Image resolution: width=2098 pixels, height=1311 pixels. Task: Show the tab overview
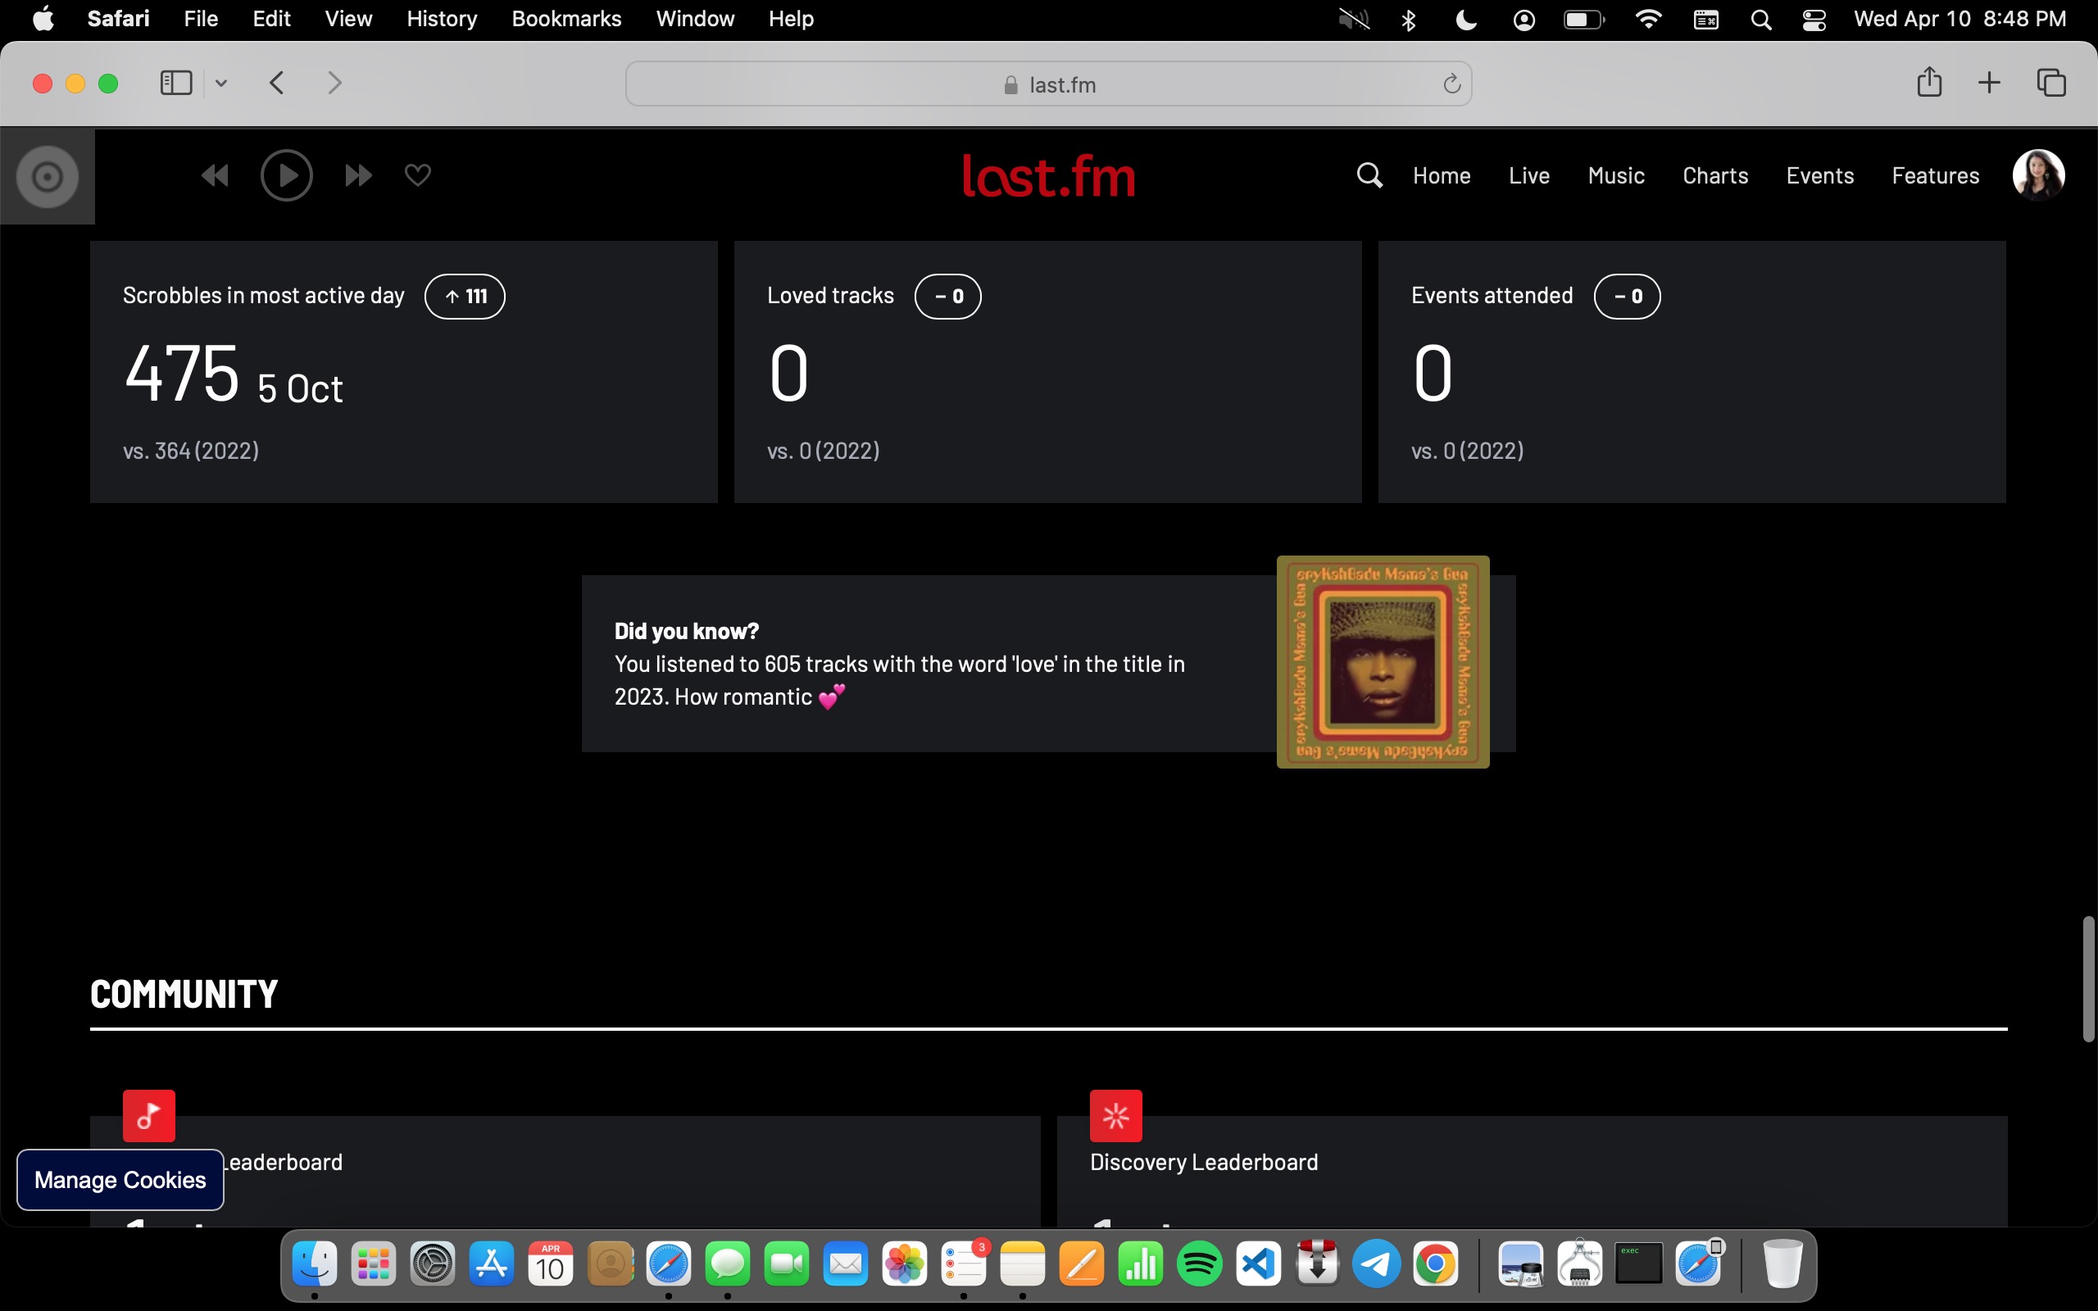point(2051,84)
